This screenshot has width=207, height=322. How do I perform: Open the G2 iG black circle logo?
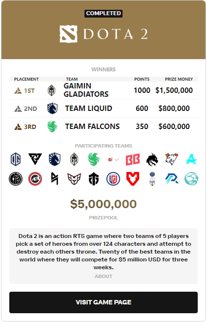coord(16,179)
